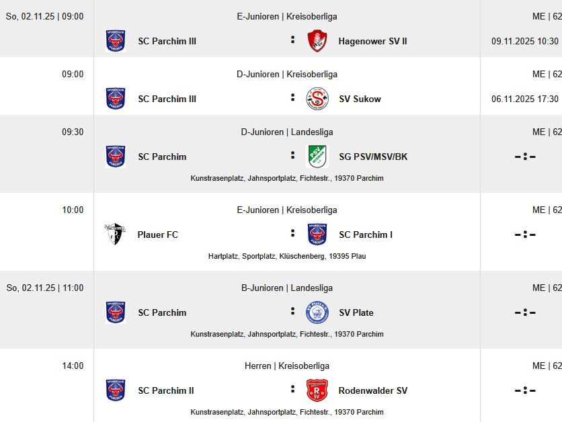The height and width of the screenshot is (422, 562).
Task: Click SC Parchim III logo facing Hagenower SV II
Action: (x=116, y=41)
